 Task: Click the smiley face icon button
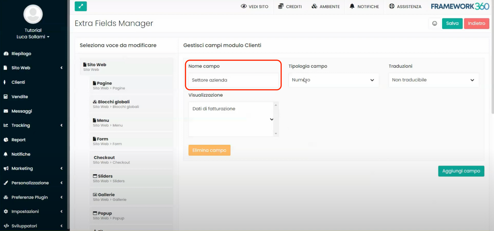pyautogui.click(x=435, y=23)
